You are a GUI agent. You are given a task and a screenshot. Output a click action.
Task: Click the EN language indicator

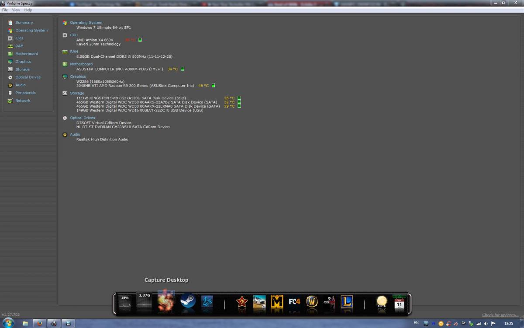(416, 323)
